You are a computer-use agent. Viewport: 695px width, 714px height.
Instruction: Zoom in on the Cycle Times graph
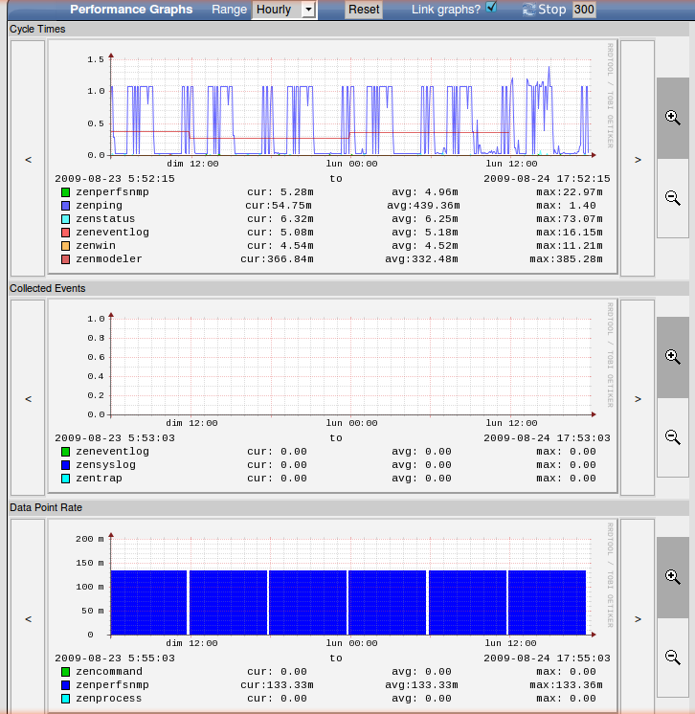[x=672, y=117]
